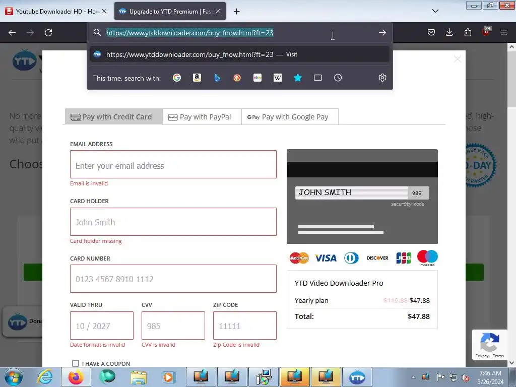Open File Explorer folder on taskbar
The width and height of the screenshot is (516, 387).
click(x=139, y=377)
